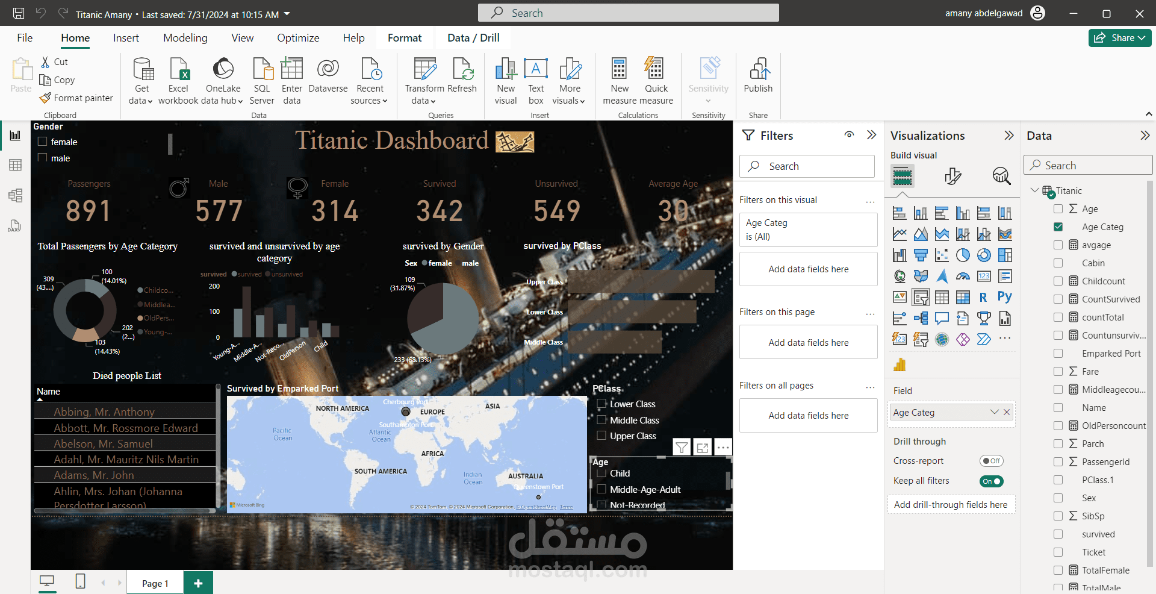Open the Optimize ribbon tab
1156x594 pixels.
[298, 38]
